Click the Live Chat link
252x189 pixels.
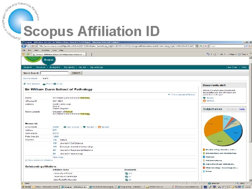click(232, 67)
